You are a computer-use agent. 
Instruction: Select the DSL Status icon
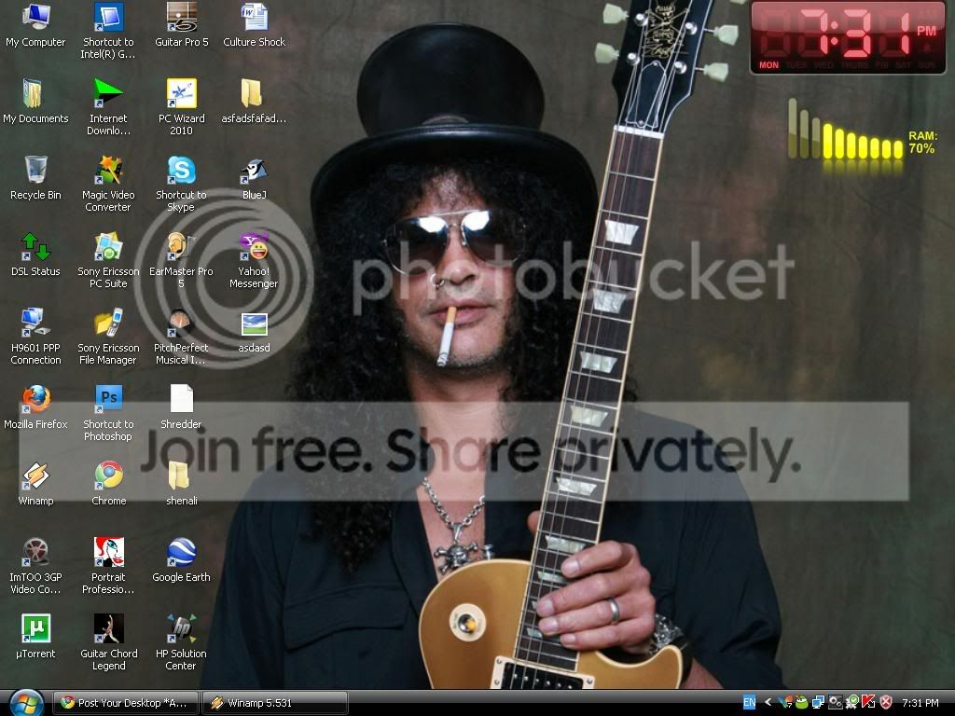click(35, 255)
